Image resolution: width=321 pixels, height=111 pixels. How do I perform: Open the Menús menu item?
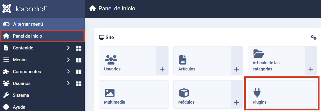[x=20, y=60]
